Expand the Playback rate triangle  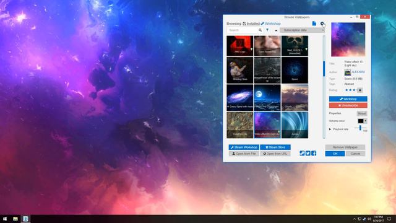coord(330,129)
